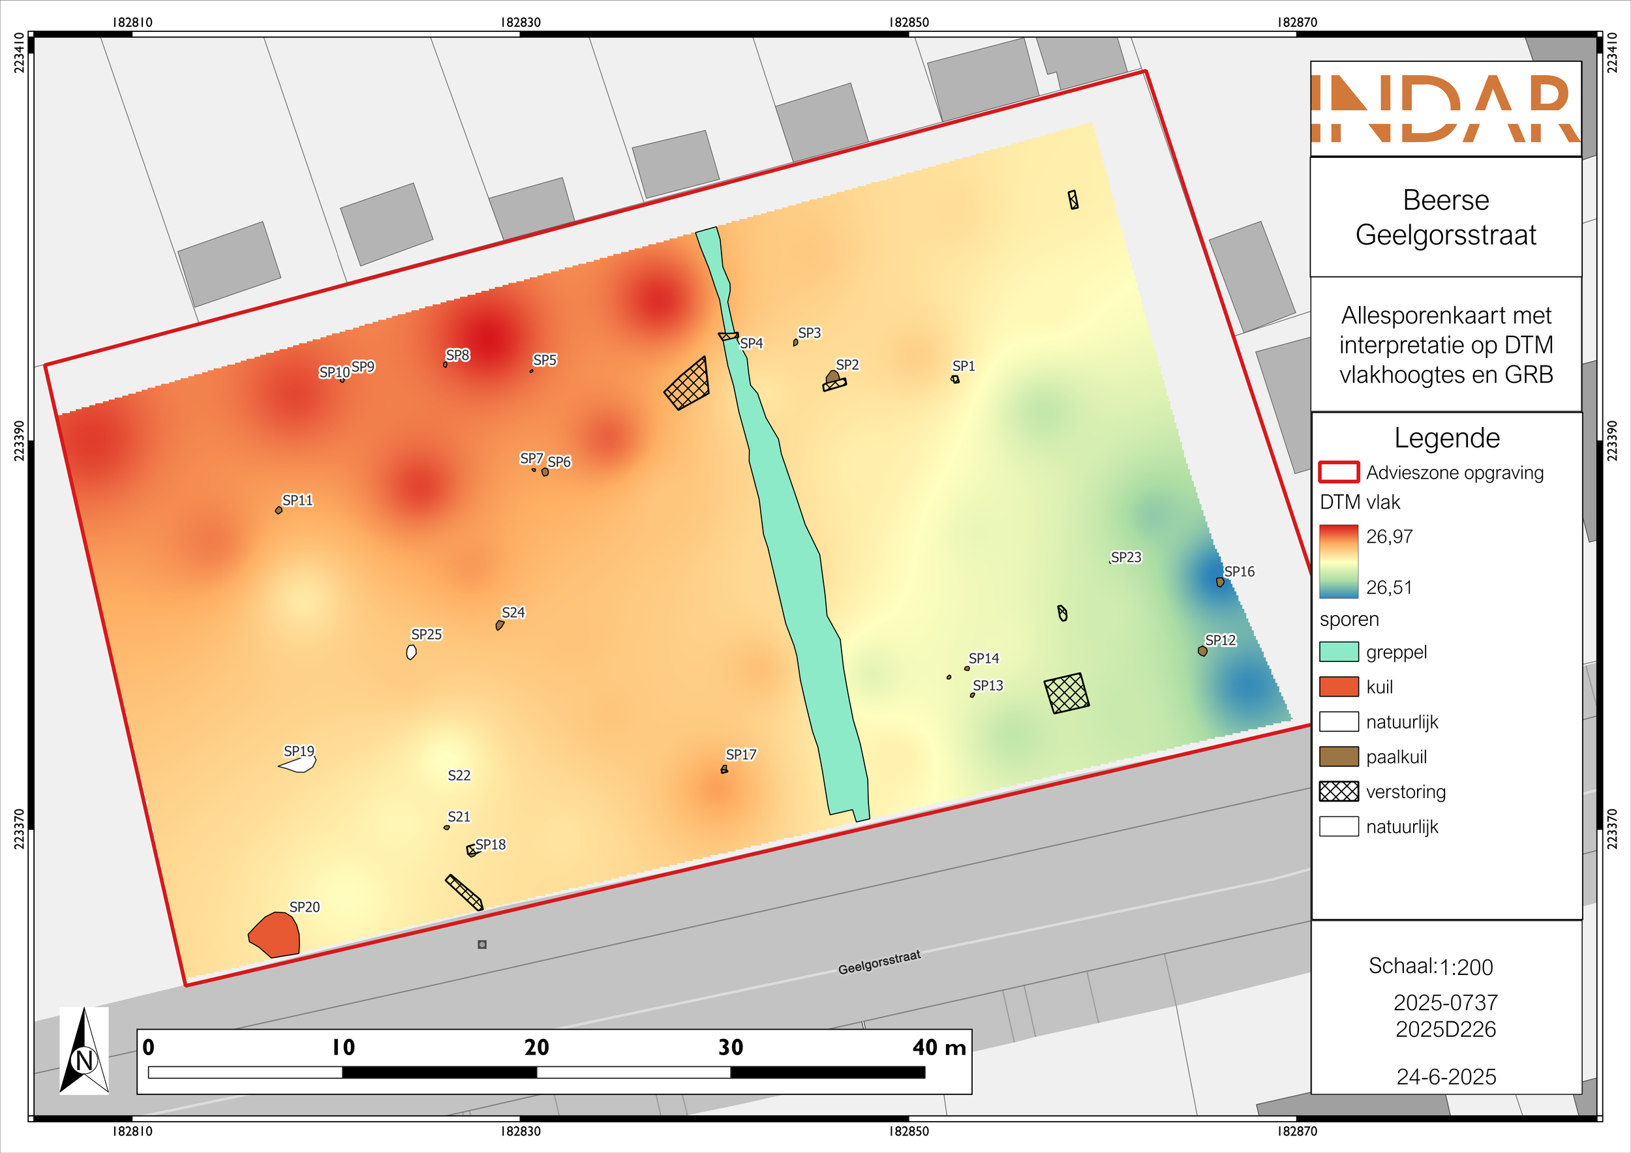1631x1153 pixels.
Task: Click the red kuil feature SP20
Action: (x=275, y=935)
